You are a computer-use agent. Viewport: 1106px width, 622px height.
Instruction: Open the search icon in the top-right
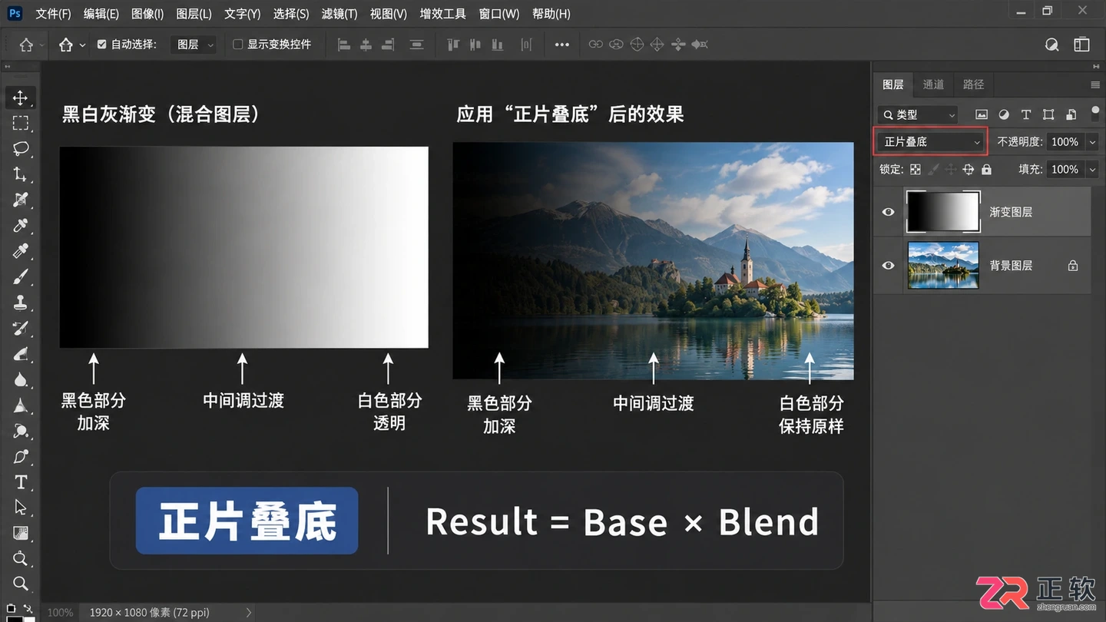(x=1052, y=45)
